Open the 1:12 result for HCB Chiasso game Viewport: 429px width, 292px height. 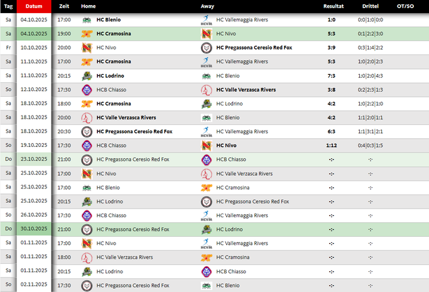click(x=331, y=146)
